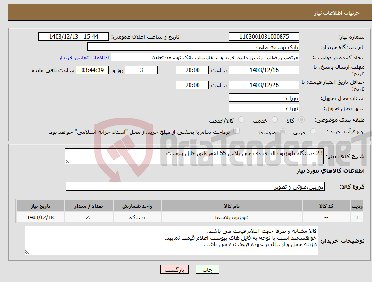
Task: Select the جزیی purchase type radio
Action: (x=313, y=132)
